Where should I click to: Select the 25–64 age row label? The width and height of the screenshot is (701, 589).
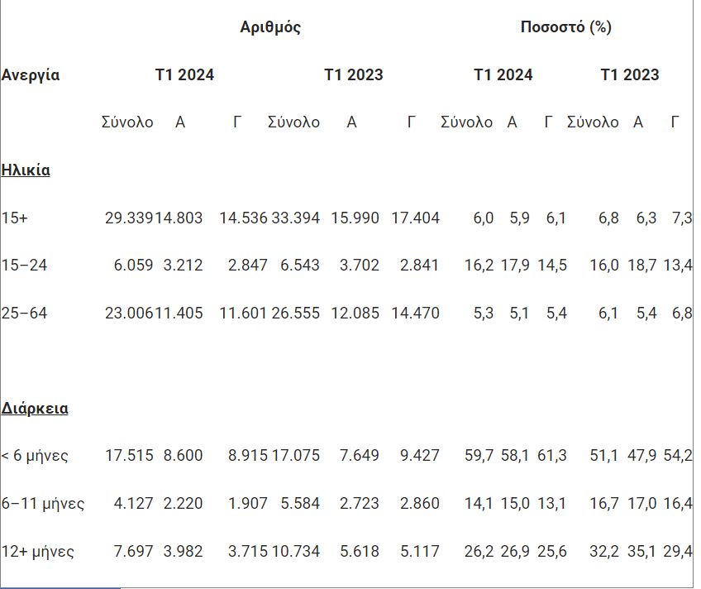(x=25, y=314)
